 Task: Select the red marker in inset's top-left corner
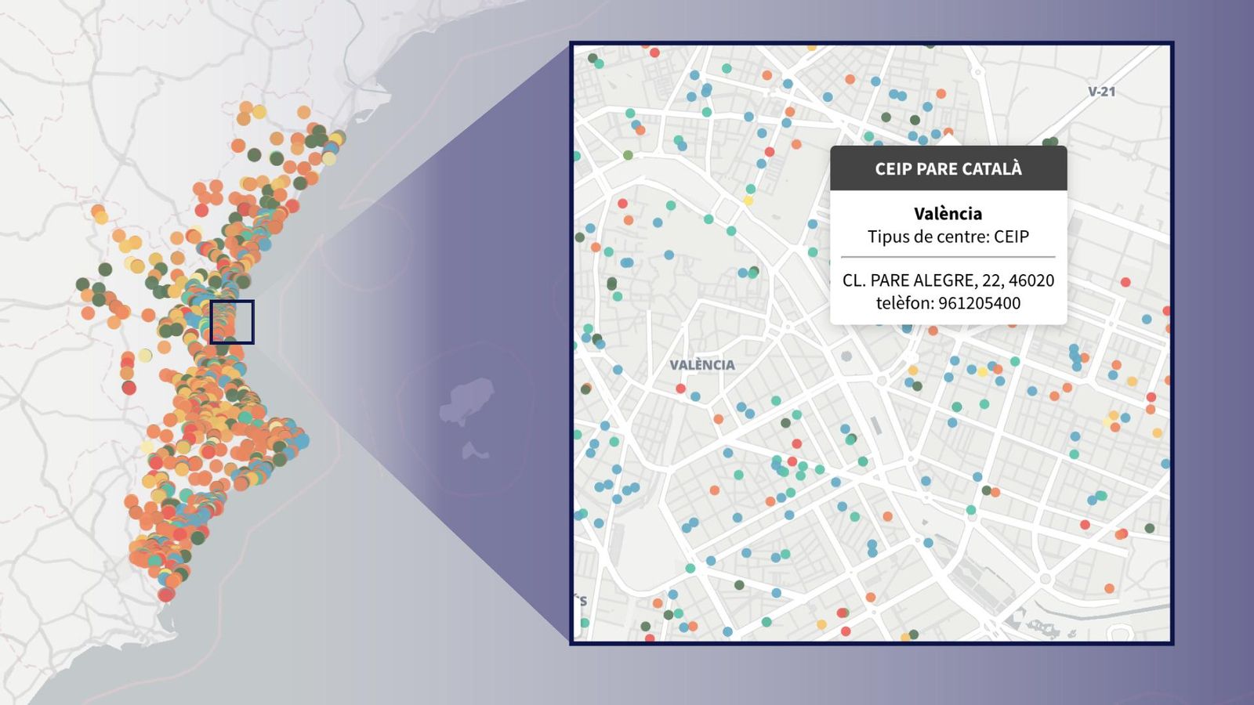[654, 52]
